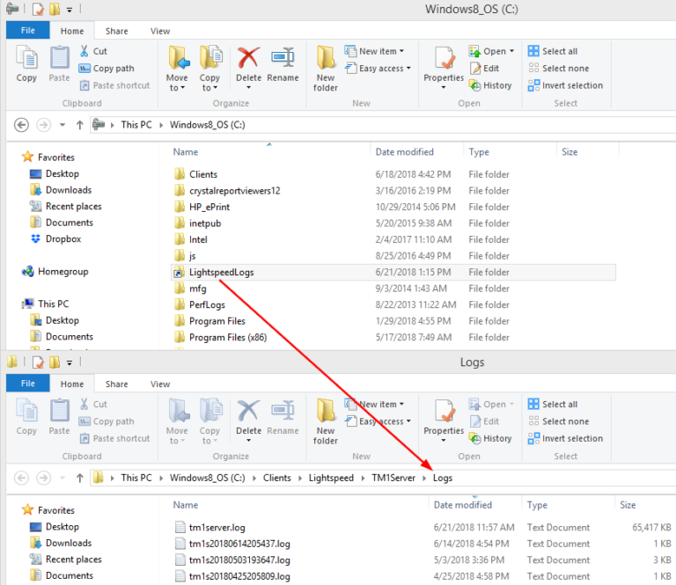676x585 pixels.
Task: Click Select none in top window ribbon
Action: [559, 69]
